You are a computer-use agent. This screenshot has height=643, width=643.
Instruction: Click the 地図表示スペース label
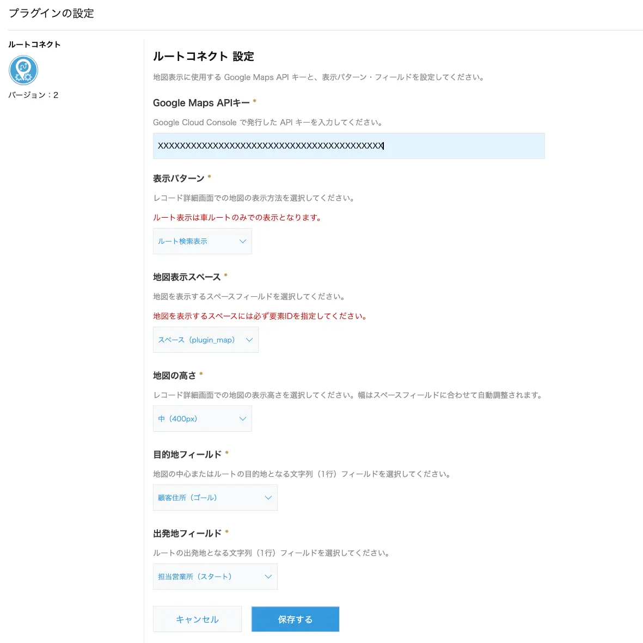(x=187, y=277)
